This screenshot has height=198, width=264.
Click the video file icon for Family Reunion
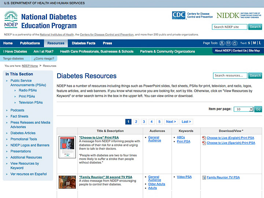204,177
